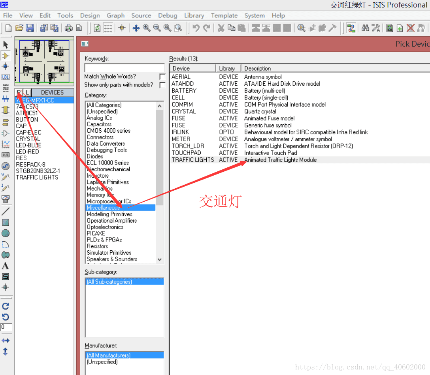The image size is (430, 375).
Task: Enable Match Whole Words checkbox
Action: point(162,77)
